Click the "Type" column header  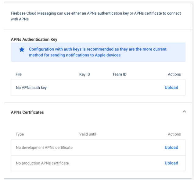click(20, 134)
